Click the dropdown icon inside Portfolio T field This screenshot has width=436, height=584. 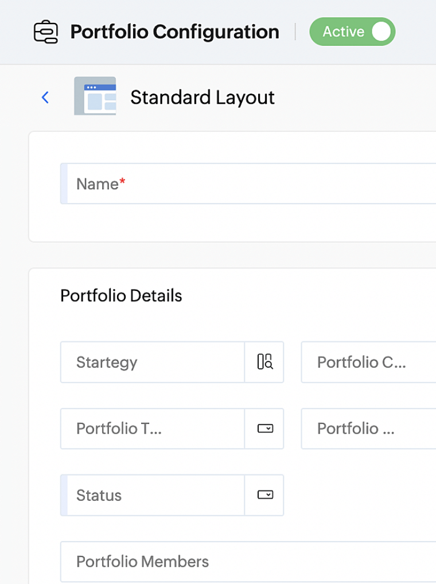pyautogui.click(x=264, y=429)
